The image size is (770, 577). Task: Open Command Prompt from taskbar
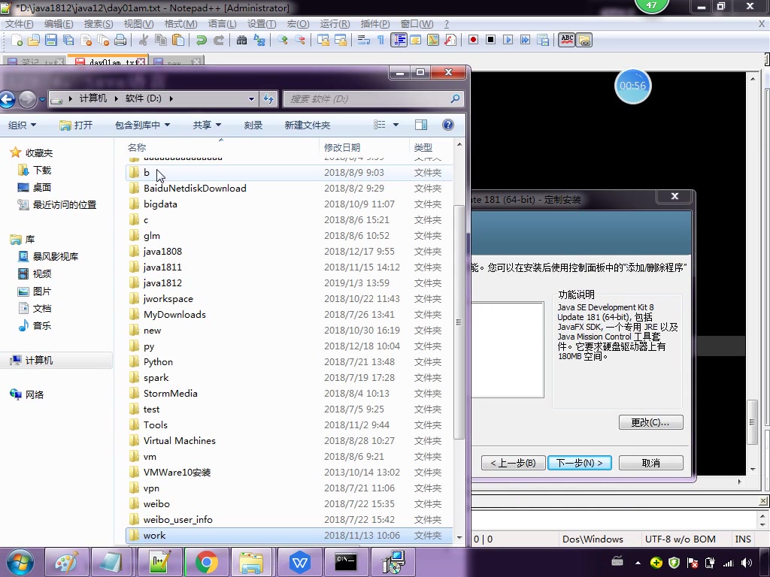[x=346, y=561]
